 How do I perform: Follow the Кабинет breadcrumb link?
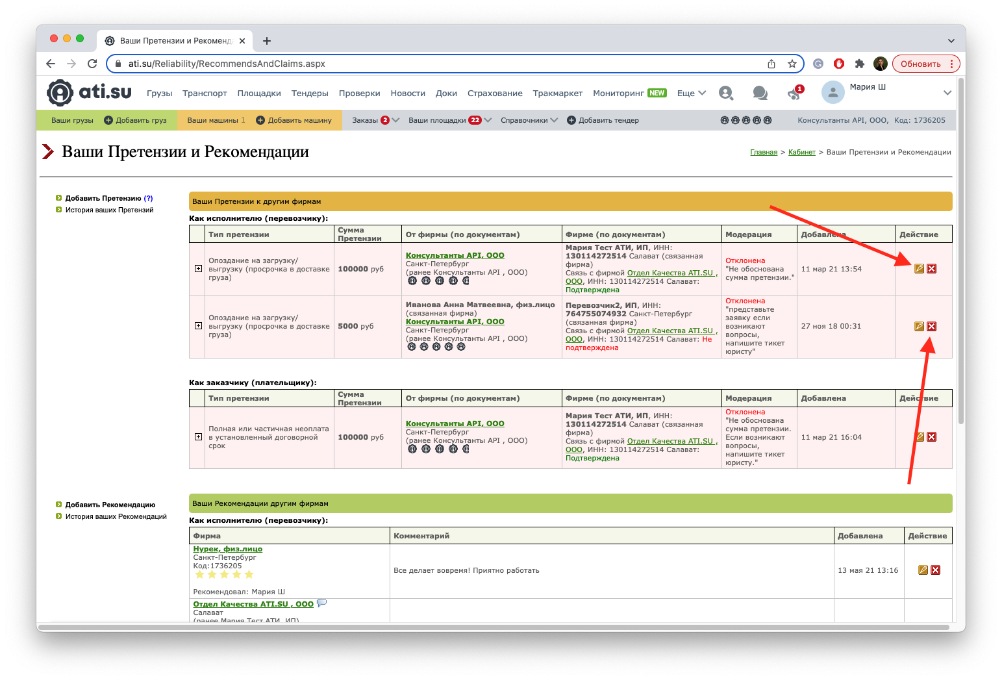[802, 152]
